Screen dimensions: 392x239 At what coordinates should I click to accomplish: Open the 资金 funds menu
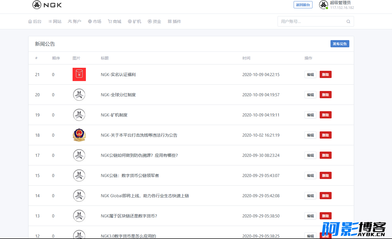pyautogui.click(x=154, y=21)
